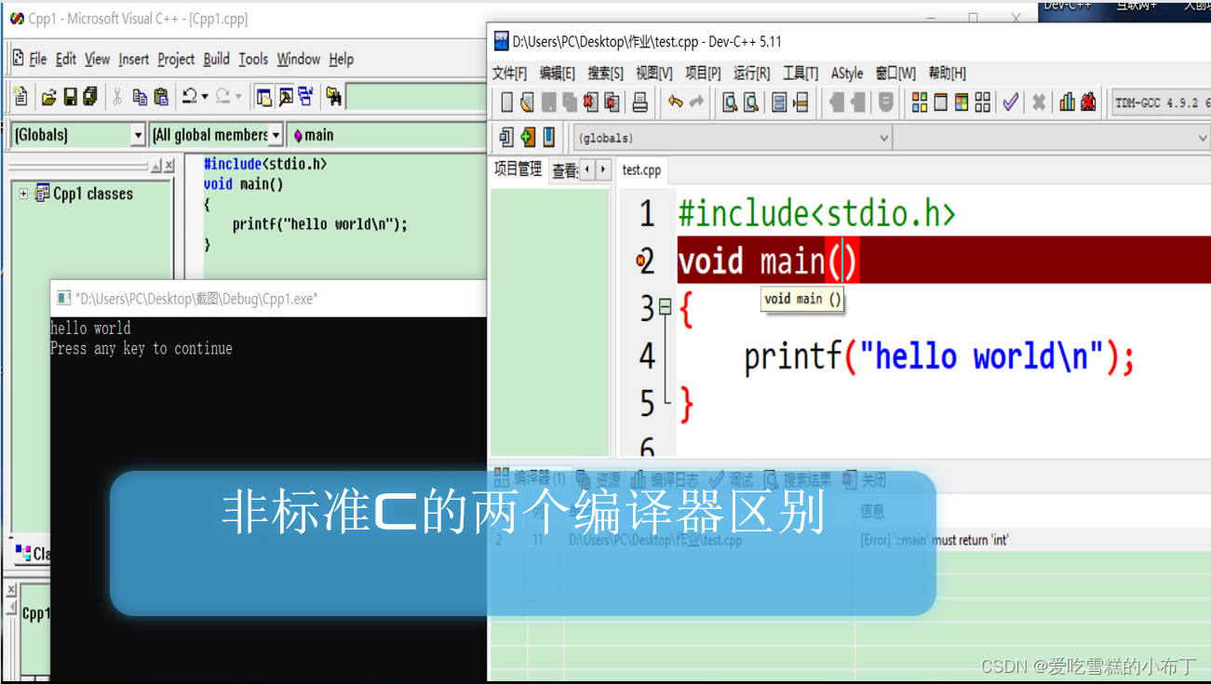Click Rebuild All icon in Dev-C++
The width and height of the screenshot is (1211, 684).
(x=983, y=102)
